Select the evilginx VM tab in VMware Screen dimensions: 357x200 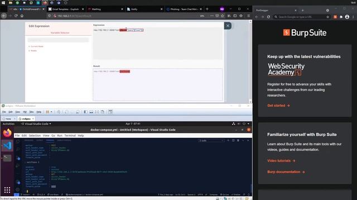26,119
